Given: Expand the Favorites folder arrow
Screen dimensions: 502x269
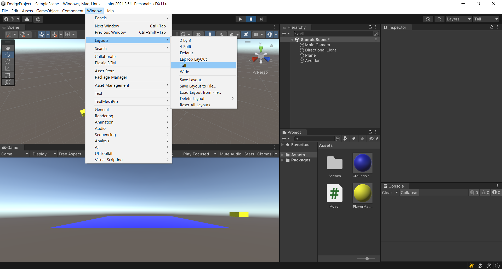Looking at the screenshot, I should pyautogui.click(x=282, y=145).
